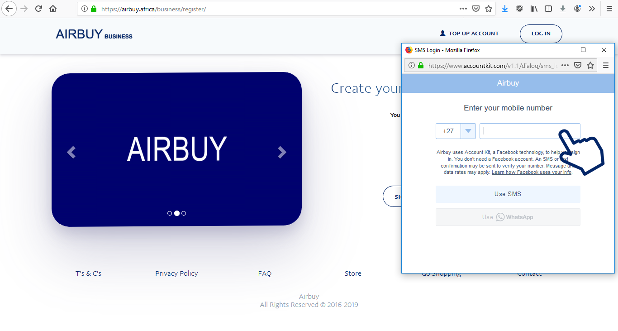
Task: Show next slide with right carousel arrow
Action: [282, 152]
